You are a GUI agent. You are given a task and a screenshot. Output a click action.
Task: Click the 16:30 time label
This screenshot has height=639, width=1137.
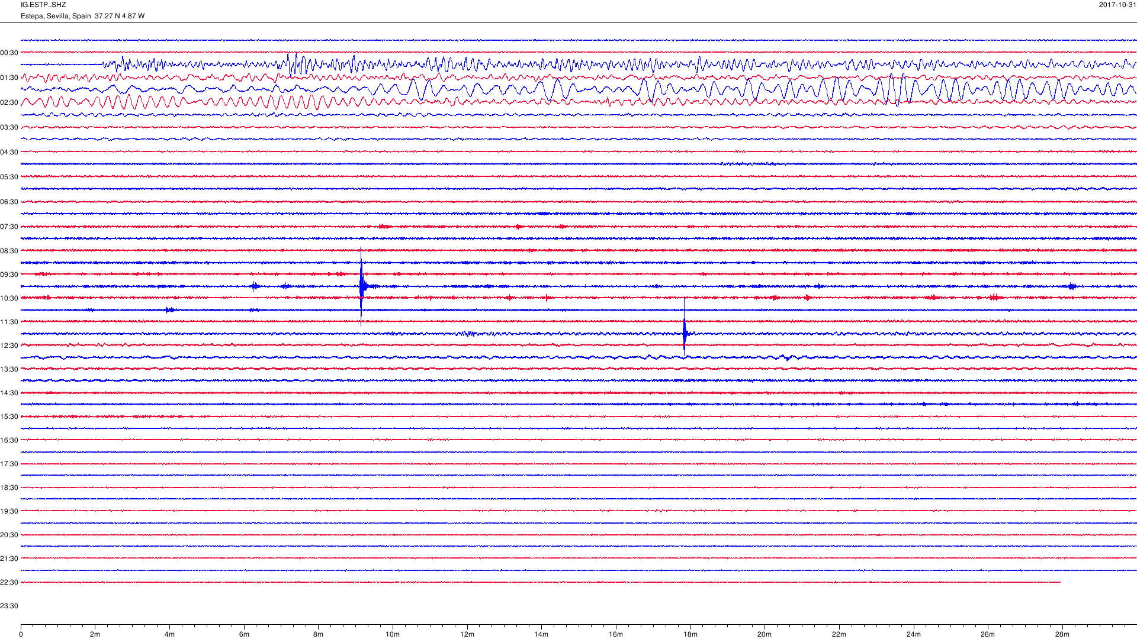[x=9, y=440]
